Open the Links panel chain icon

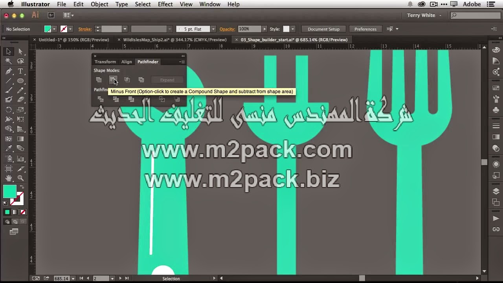[x=496, y=229]
